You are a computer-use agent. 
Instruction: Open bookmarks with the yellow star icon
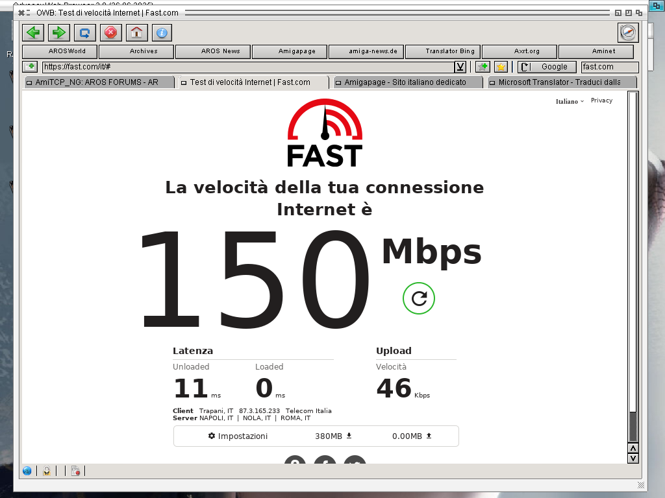coord(501,67)
